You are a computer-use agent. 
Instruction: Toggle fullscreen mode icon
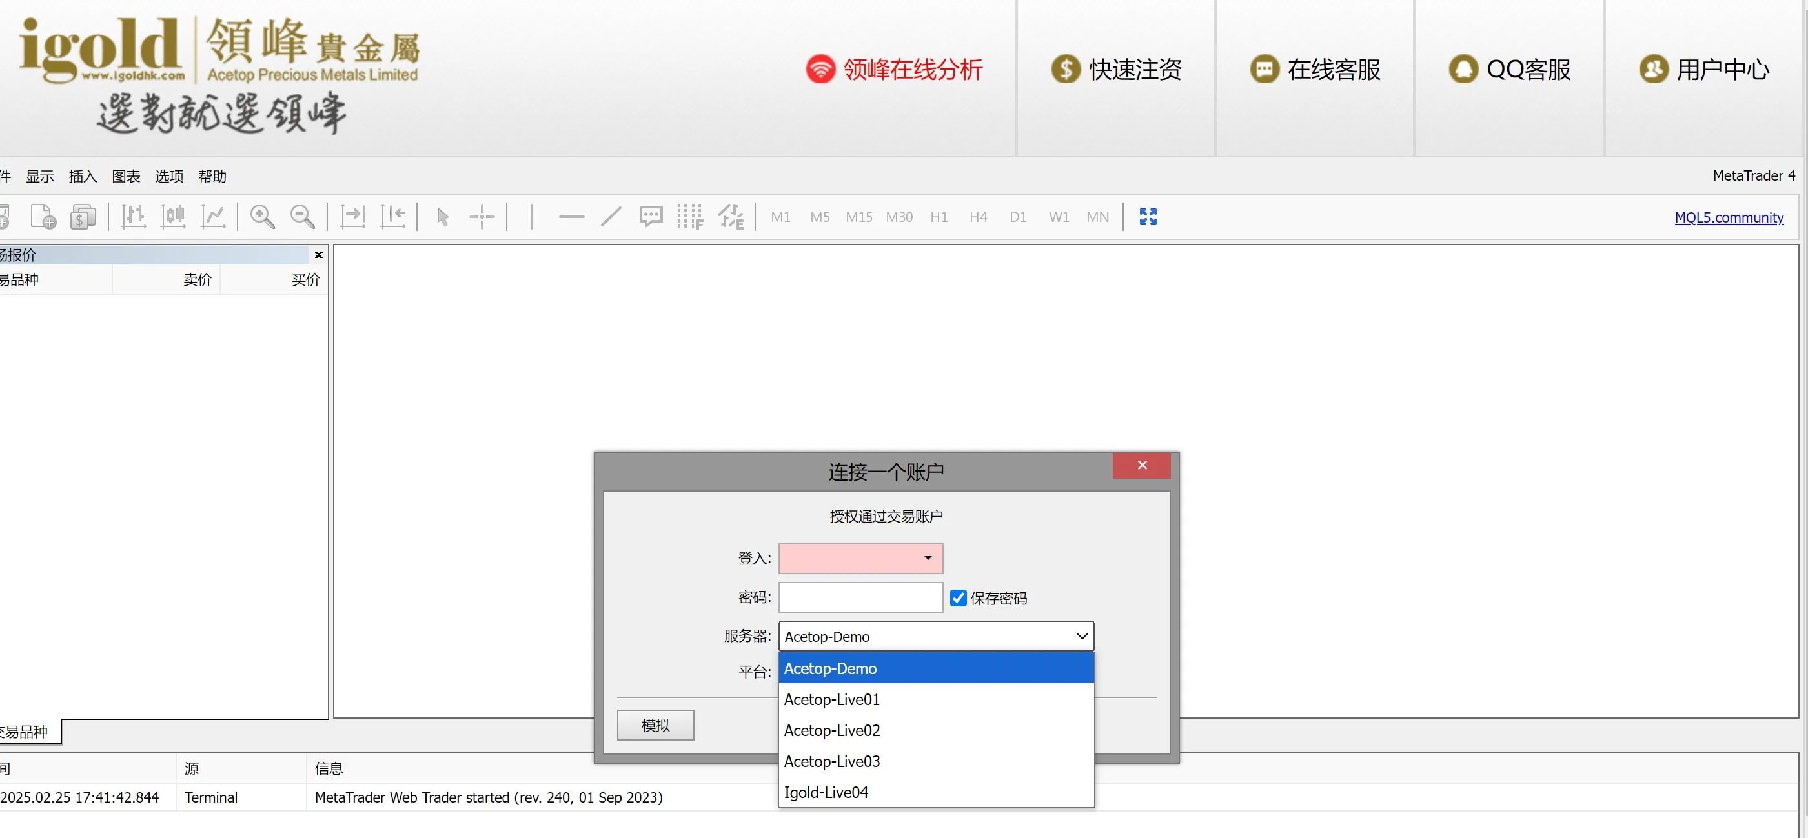pos(1148,217)
